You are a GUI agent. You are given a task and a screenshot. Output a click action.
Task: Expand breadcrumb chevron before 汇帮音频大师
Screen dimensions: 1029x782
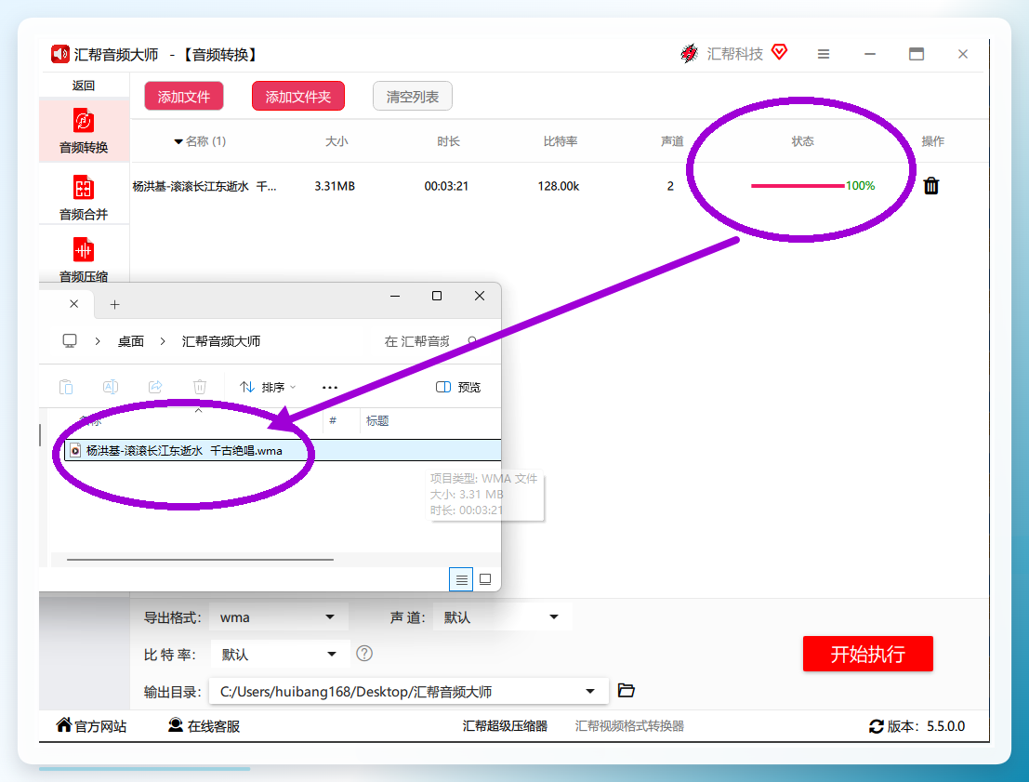[163, 341]
